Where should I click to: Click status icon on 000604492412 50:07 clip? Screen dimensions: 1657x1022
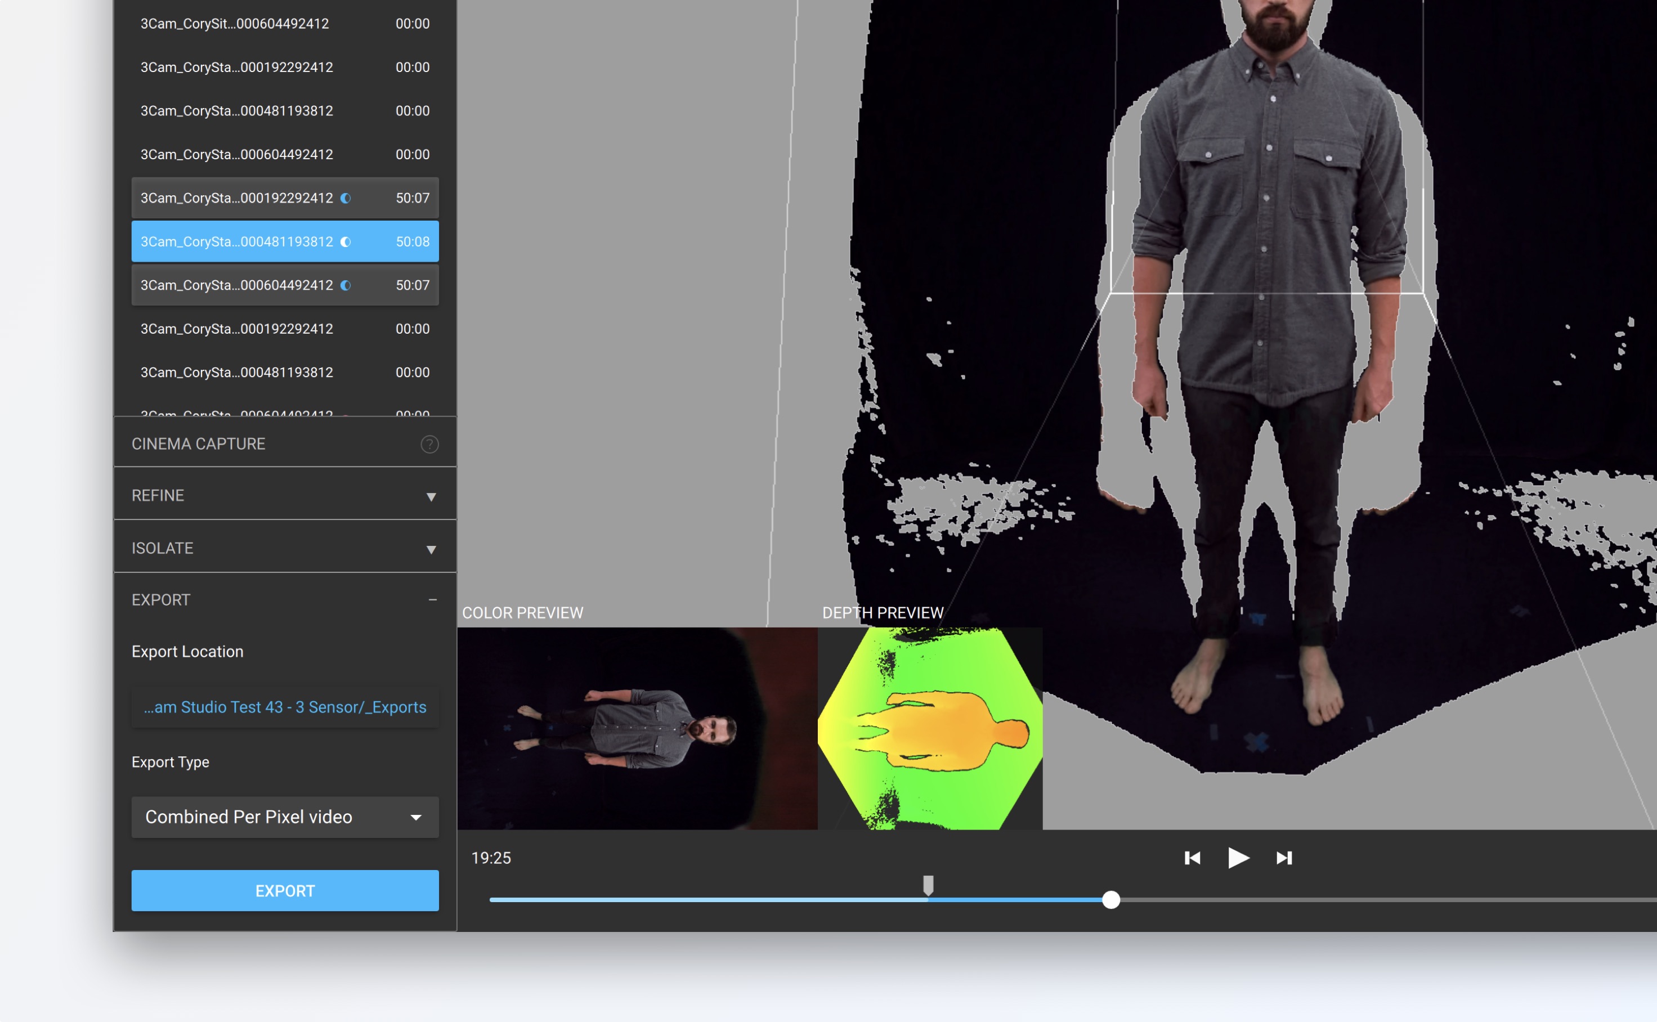click(346, 285)
